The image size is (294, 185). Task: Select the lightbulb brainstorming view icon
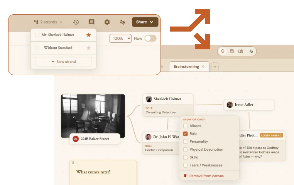coord(223,51)
